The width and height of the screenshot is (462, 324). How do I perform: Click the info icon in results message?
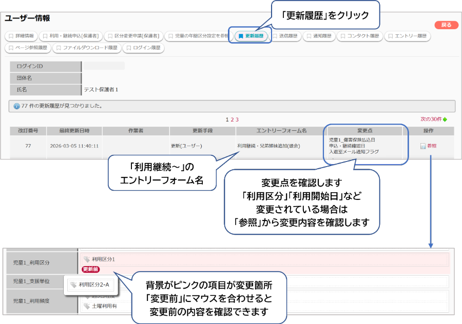point(16,107)
